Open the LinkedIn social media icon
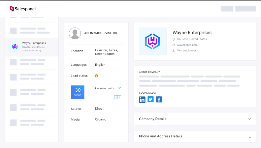This screenshot has width=261, height=148. [x=142, y=100]
